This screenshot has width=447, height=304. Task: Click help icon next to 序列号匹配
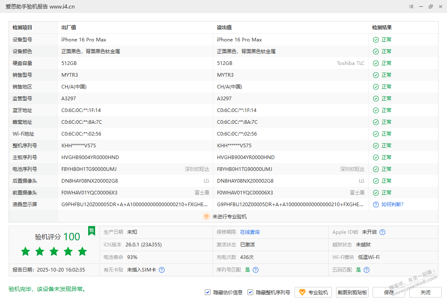[256, 270]
